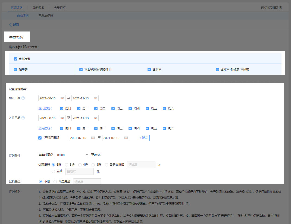This screenshot has height=224, width=291.
Task: Click the 立减 amount input field
Action: 79,172
